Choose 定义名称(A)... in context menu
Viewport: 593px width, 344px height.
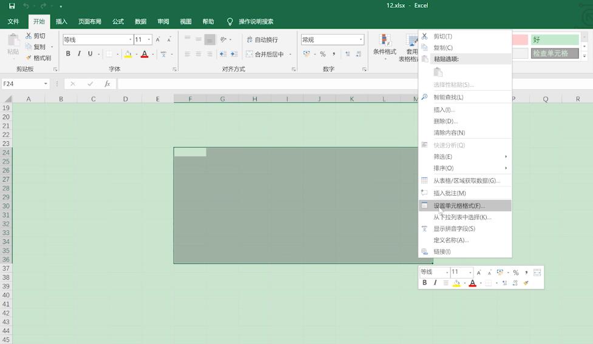[x=465, y=240]
